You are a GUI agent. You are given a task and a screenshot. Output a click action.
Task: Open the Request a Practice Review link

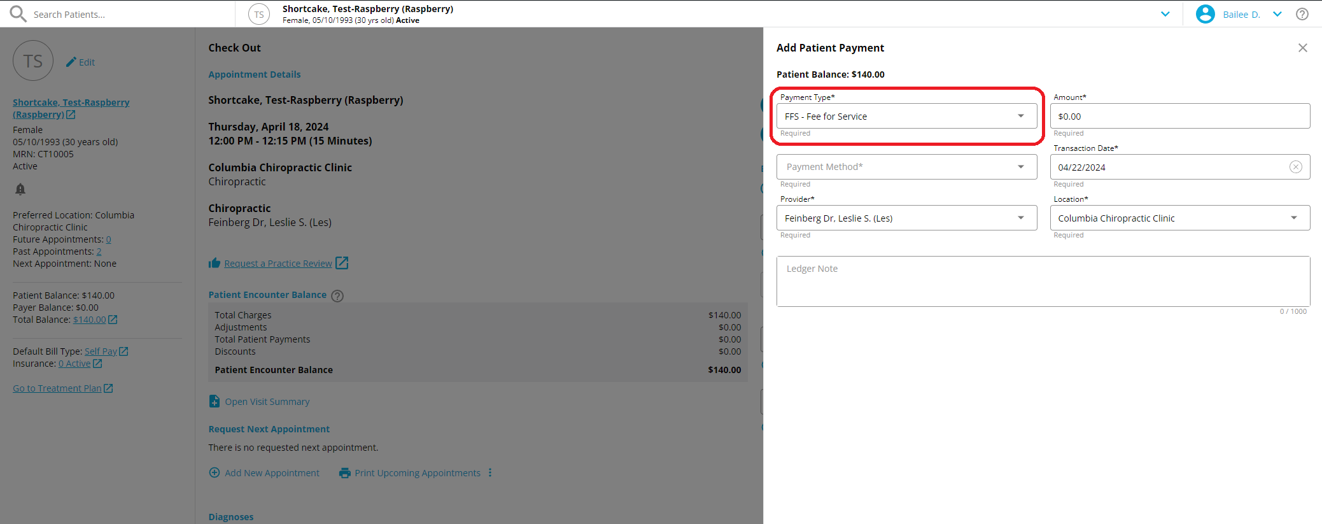coord(278,264)
